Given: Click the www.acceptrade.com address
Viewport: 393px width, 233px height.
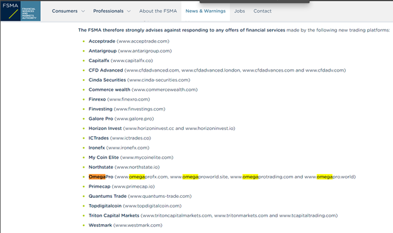Looking at the screenshot, I should (143, 41).
